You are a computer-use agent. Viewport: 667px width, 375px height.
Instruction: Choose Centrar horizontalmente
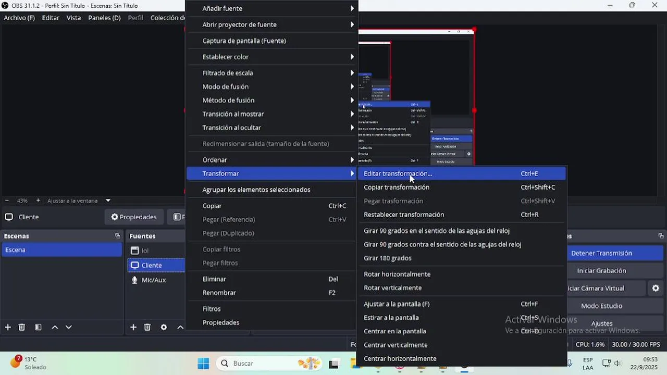point(462,358)
